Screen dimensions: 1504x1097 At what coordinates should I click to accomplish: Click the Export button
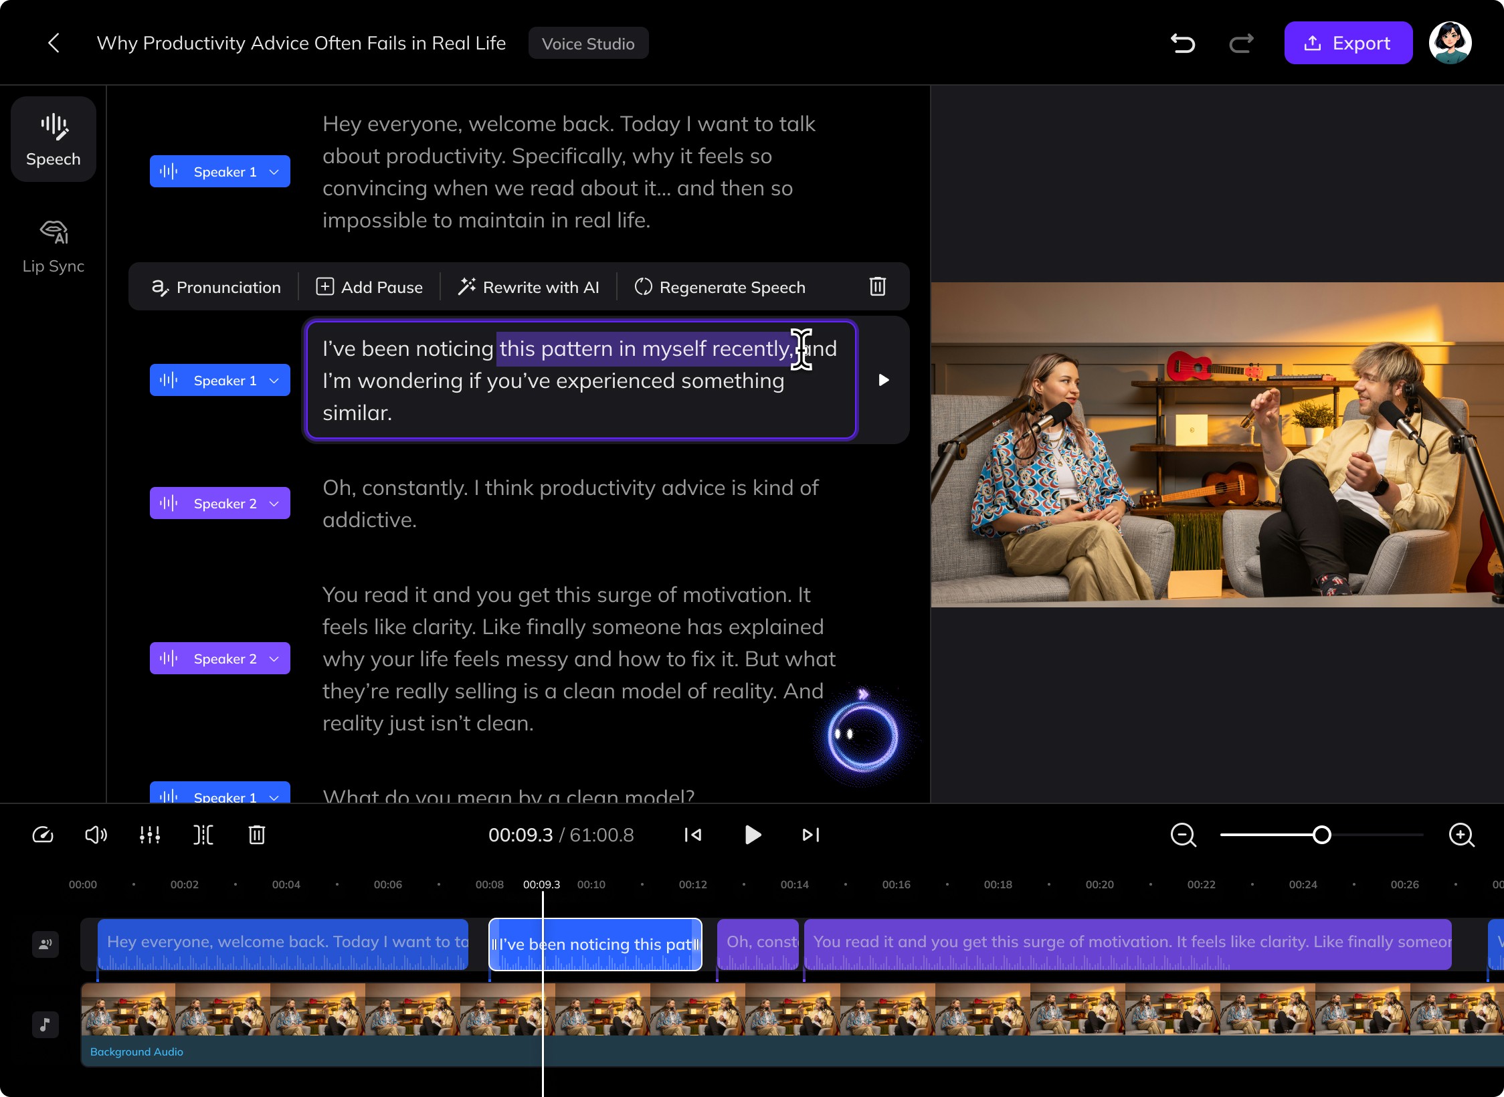pos(1348,43)
